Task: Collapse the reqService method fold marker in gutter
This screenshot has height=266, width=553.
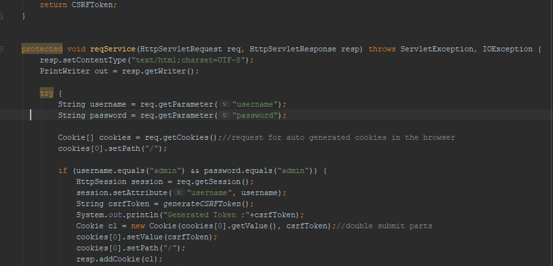Action: tap(1, 49)
